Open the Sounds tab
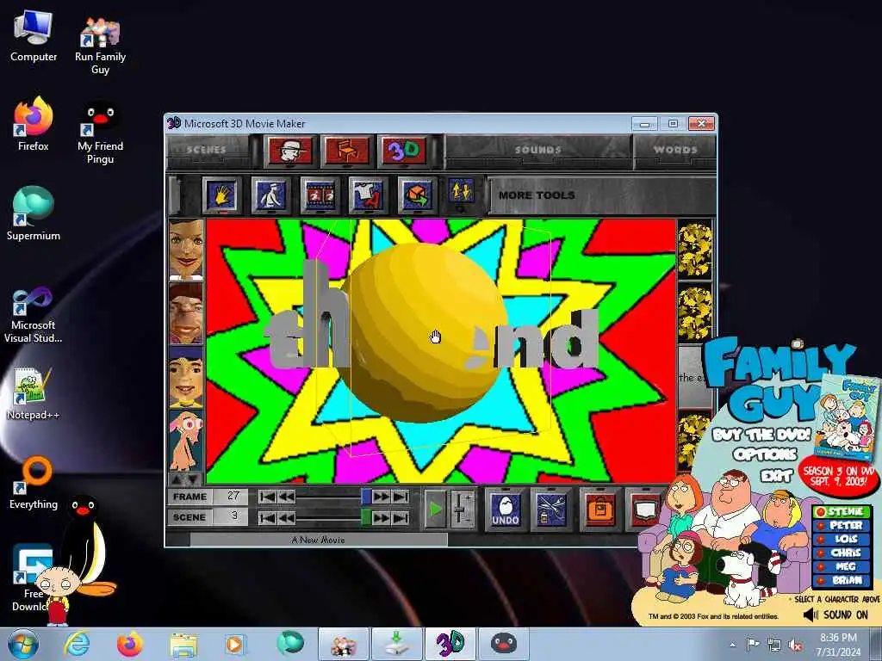Screen dimensions: 882x661 click(x=537, y=150)
